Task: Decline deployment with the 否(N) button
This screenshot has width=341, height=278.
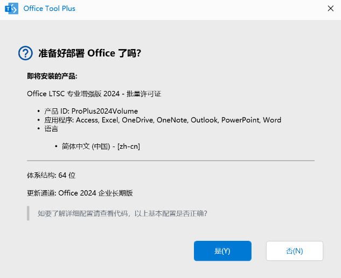Action: (294, 251)
